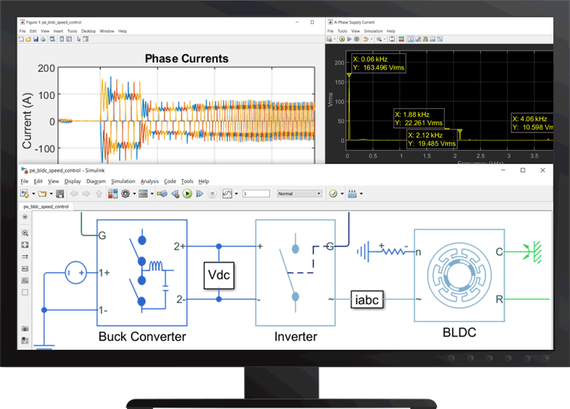Click the Step Forward simulation icon

[200, 194]
